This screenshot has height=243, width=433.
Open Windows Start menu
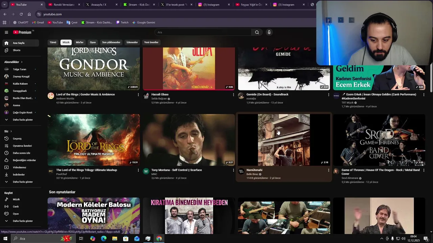5,239
